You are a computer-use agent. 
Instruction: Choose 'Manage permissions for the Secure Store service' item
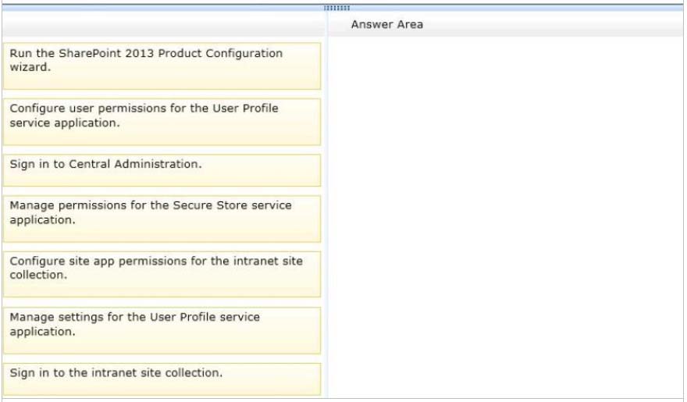(x=162, y=219)
